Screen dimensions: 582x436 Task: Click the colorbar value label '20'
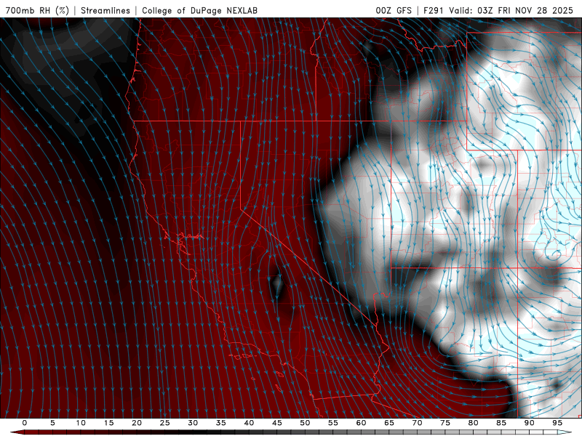[x=137, y=423]
